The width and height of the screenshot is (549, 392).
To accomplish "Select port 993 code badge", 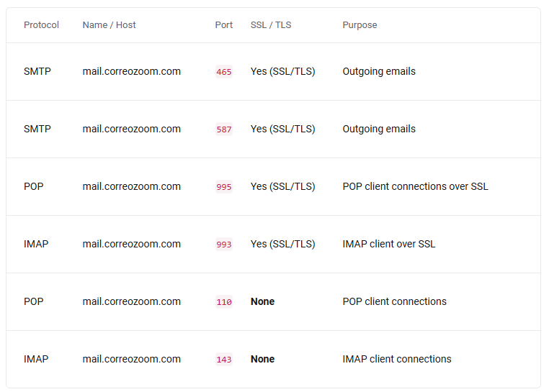I will pos(224,244).
